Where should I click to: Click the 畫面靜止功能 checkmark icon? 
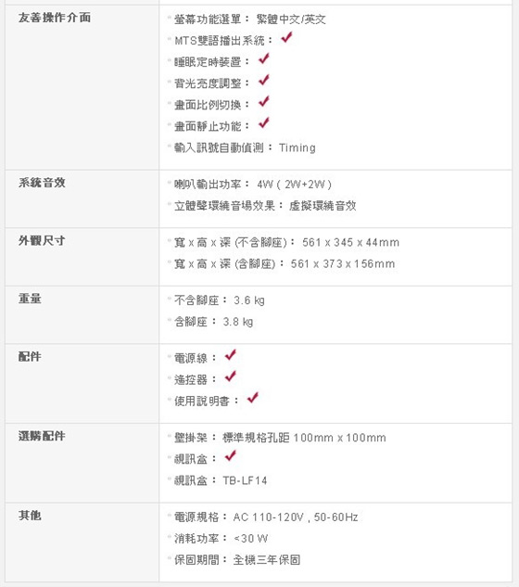point(264,122)
